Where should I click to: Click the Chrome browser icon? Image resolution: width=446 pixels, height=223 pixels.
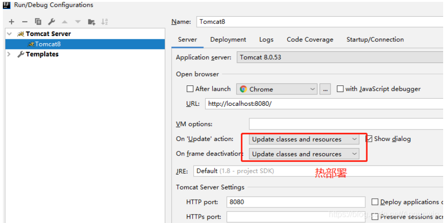243,89
